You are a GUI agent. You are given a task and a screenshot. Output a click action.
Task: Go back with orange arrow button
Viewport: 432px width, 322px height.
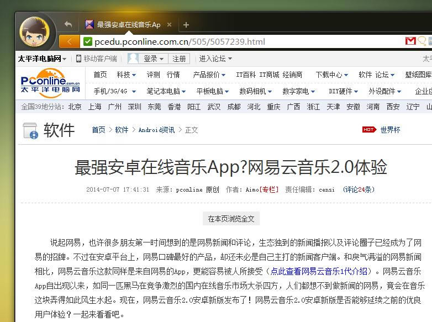click(70, 41)
